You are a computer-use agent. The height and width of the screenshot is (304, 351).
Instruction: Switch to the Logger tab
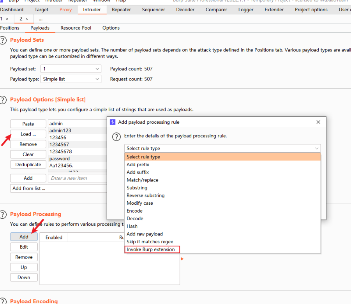pos(246,10)
